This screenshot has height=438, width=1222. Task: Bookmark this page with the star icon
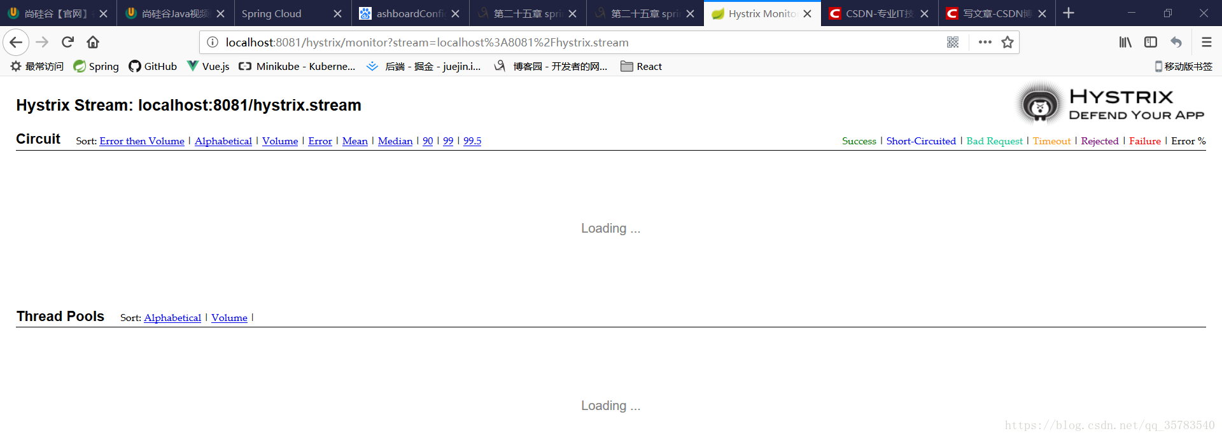[1008, 43]
